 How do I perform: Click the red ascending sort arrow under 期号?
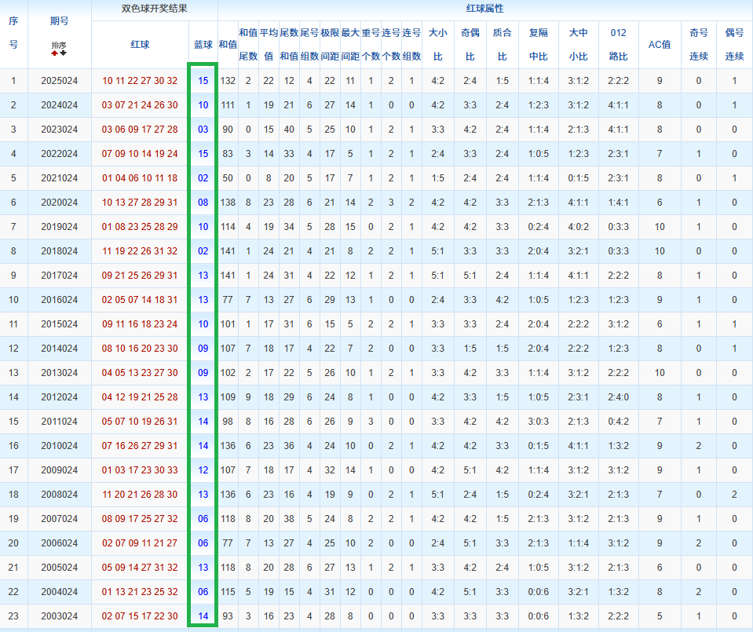pos(55,53)
